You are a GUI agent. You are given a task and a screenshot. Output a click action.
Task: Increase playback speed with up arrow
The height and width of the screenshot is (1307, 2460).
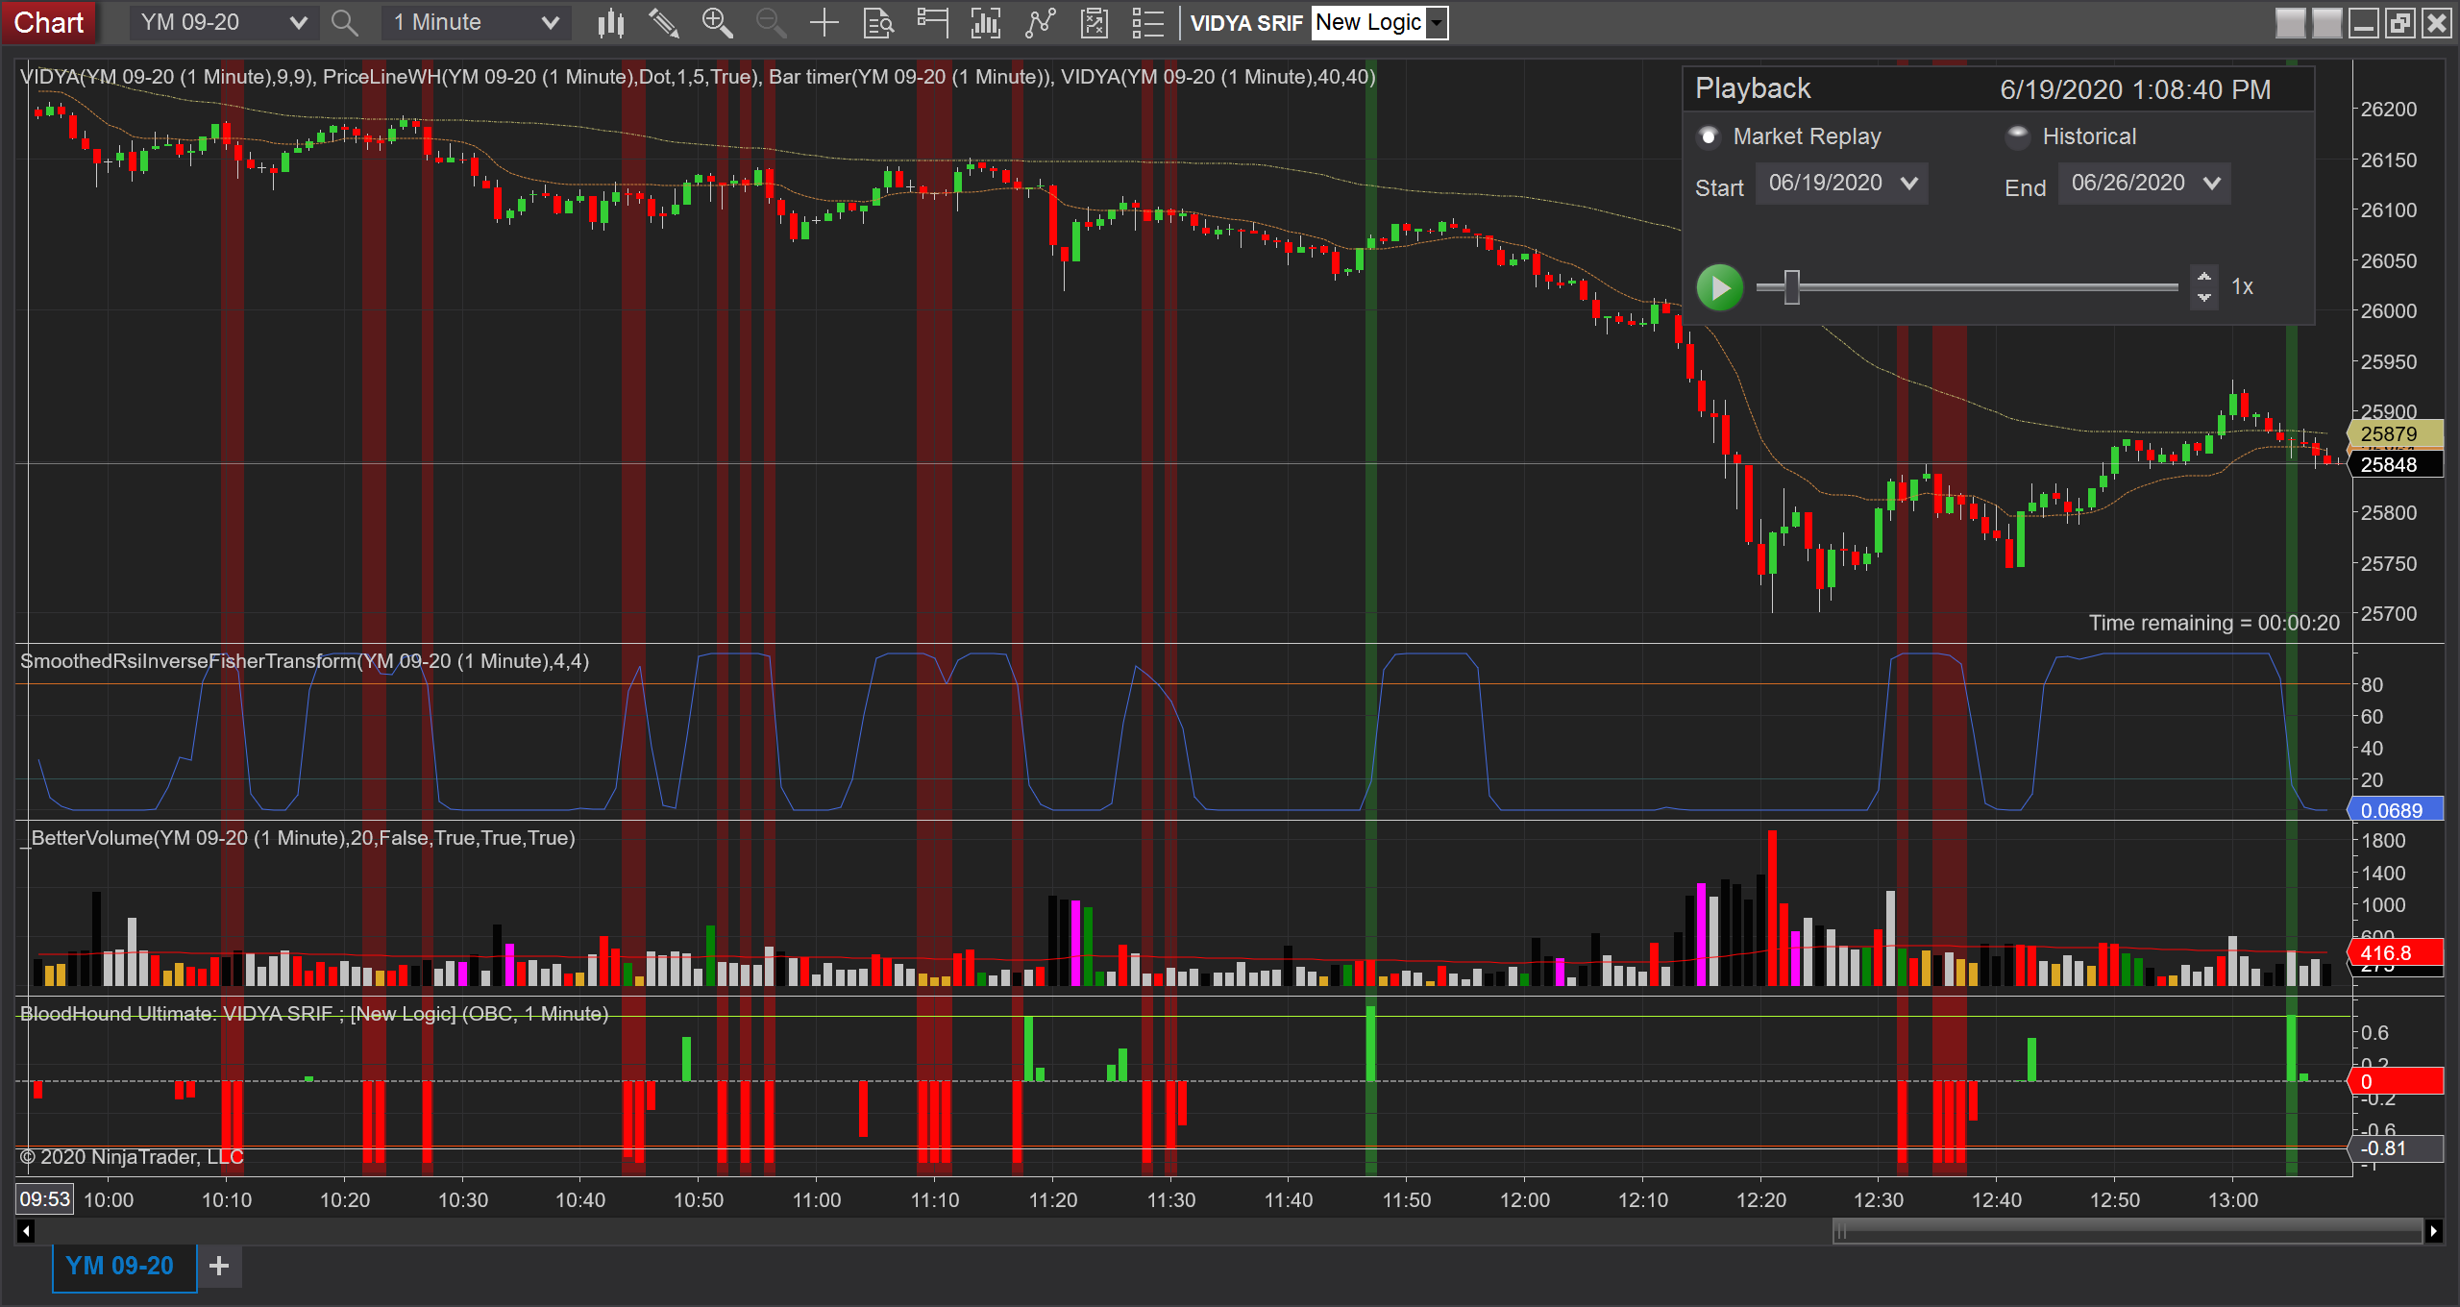coord(2203,276)
